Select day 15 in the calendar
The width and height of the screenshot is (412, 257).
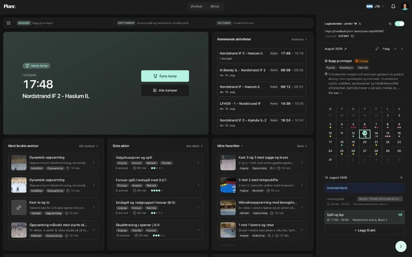(x=387, y=134)
